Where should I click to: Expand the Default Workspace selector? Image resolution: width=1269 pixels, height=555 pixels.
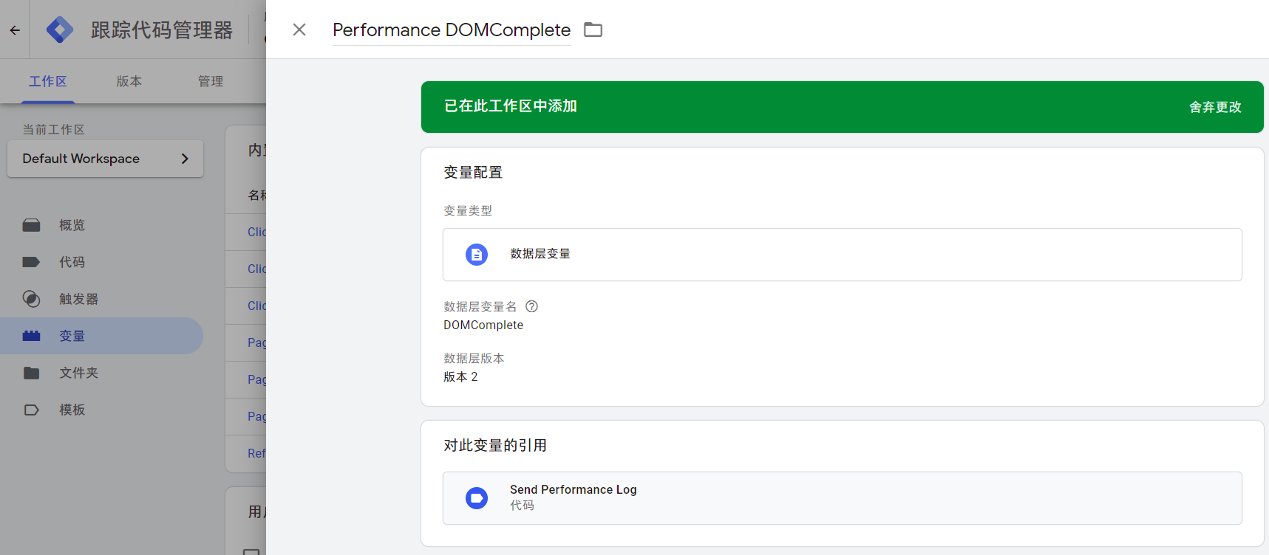(105, 159)
